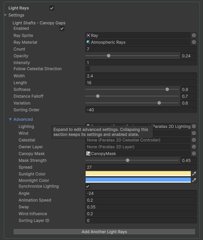Viewport: 203px width, 240px height.
Task: Click the Softness value box 0.9
Action: tap(189, 89)
